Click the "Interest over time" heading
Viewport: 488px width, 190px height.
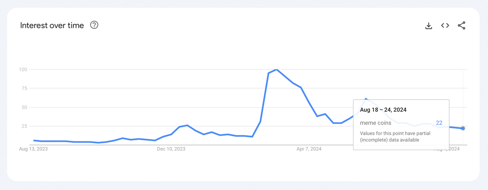click(52, 25)
